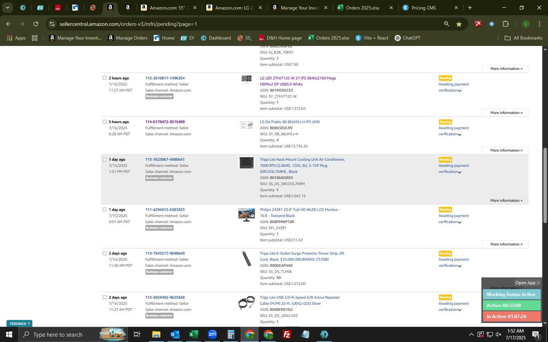548x342 pixels.
Task: Reload the Seller Central page
Action: click(36, 24)
